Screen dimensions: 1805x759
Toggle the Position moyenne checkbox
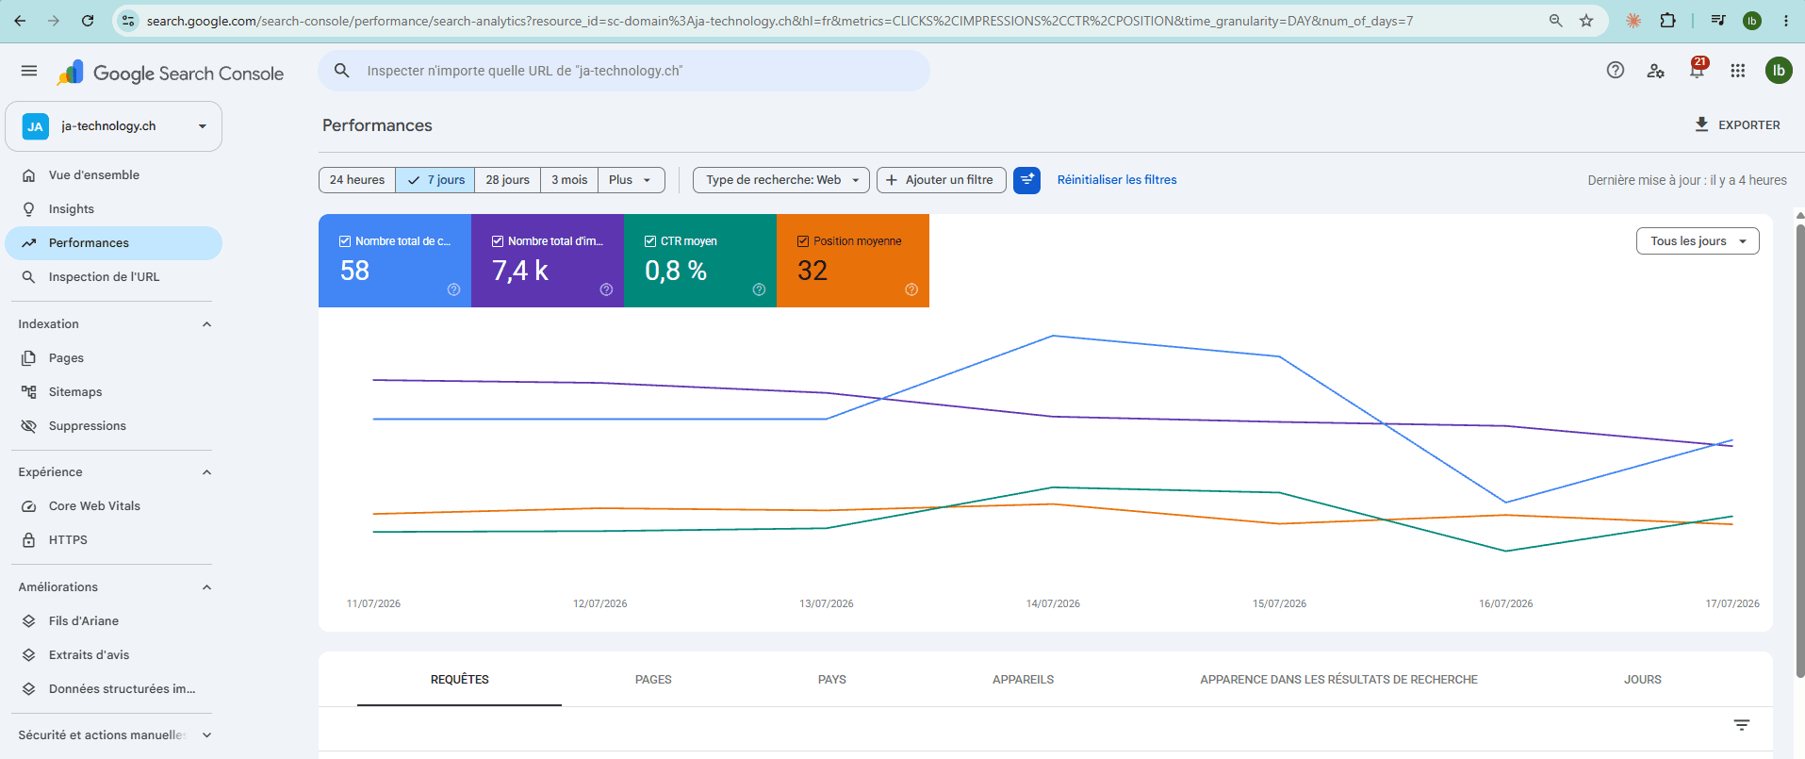point(803,241)
